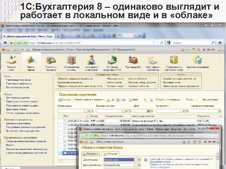Bookmark the page with the star in the address bar
226x169 pixels.
[154, 43]
